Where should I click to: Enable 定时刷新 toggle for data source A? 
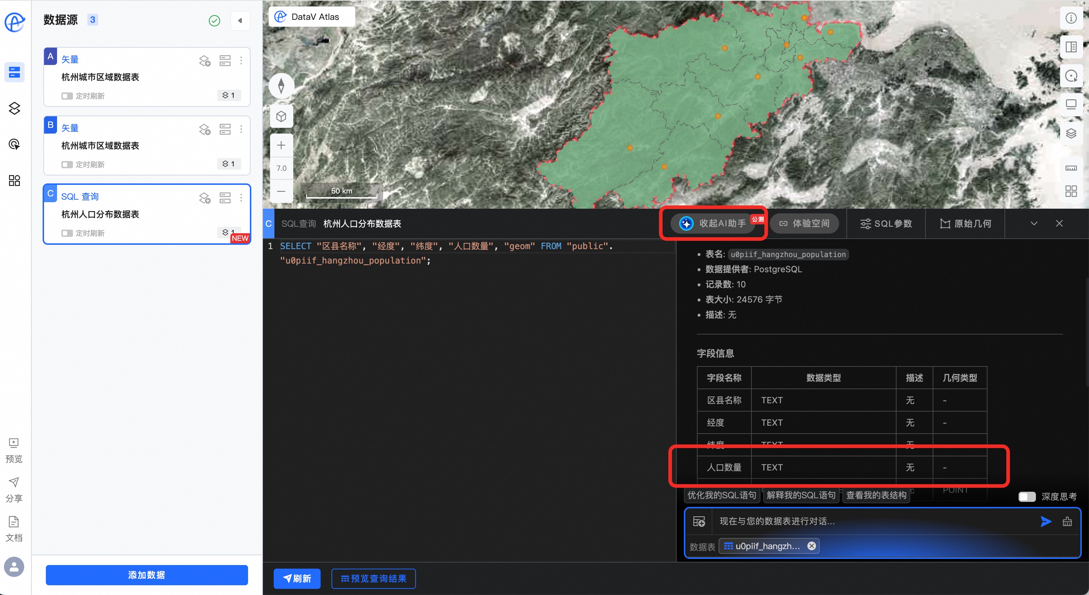pos(67,96)
